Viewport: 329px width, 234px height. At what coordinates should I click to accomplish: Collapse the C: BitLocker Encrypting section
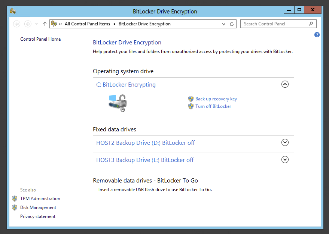tap(285, 84)
